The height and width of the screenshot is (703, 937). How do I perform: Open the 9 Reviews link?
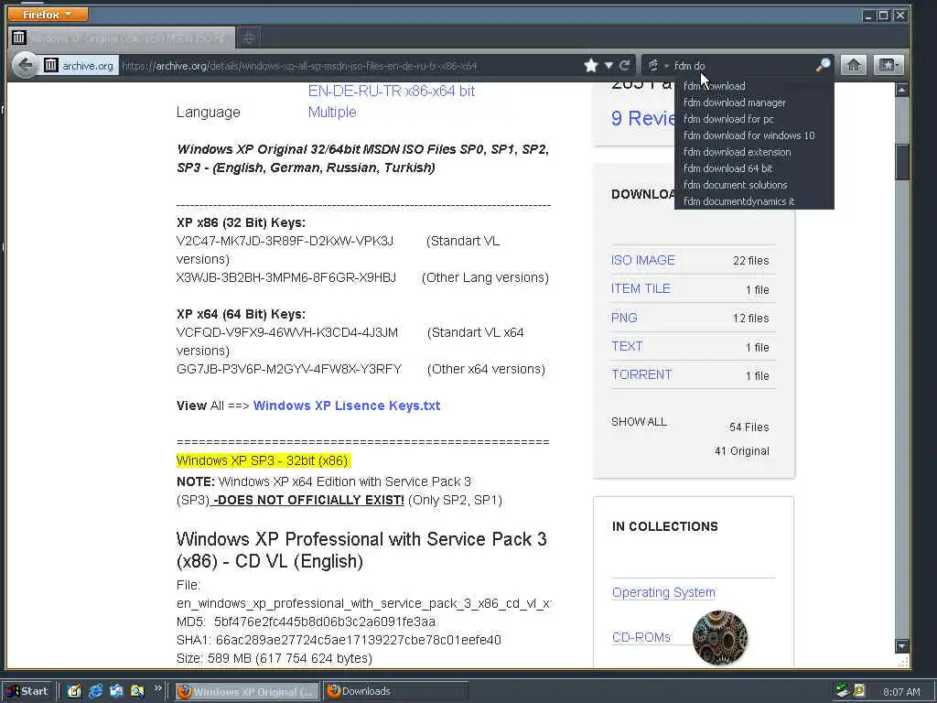click(x=643, y=118)
